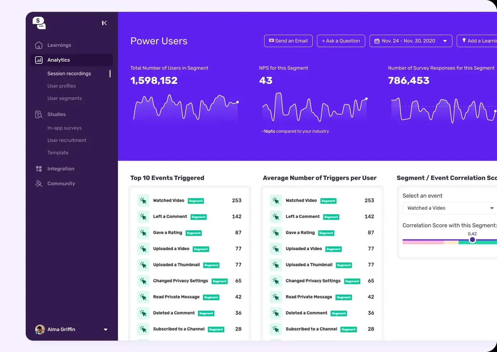Click the Analytics chart icon
Image resolution: width=497 pixels, height=352 pixels.
pyautogui.click(x=39, y=60)
